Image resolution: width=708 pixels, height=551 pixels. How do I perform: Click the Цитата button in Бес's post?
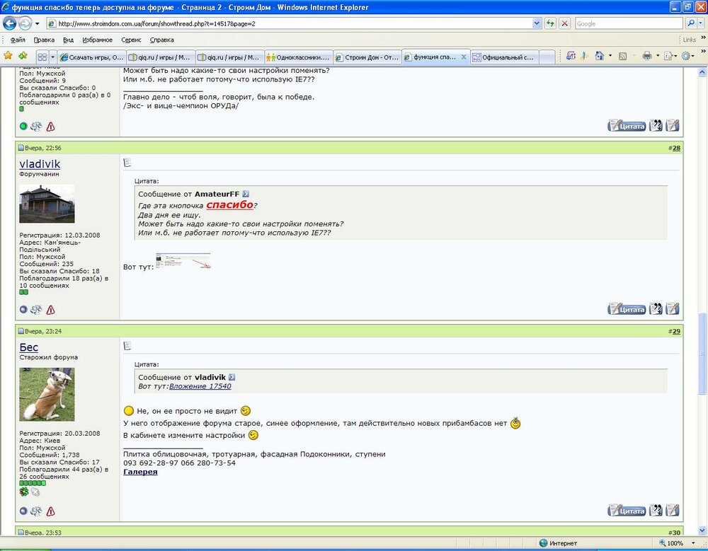point(627,511)
